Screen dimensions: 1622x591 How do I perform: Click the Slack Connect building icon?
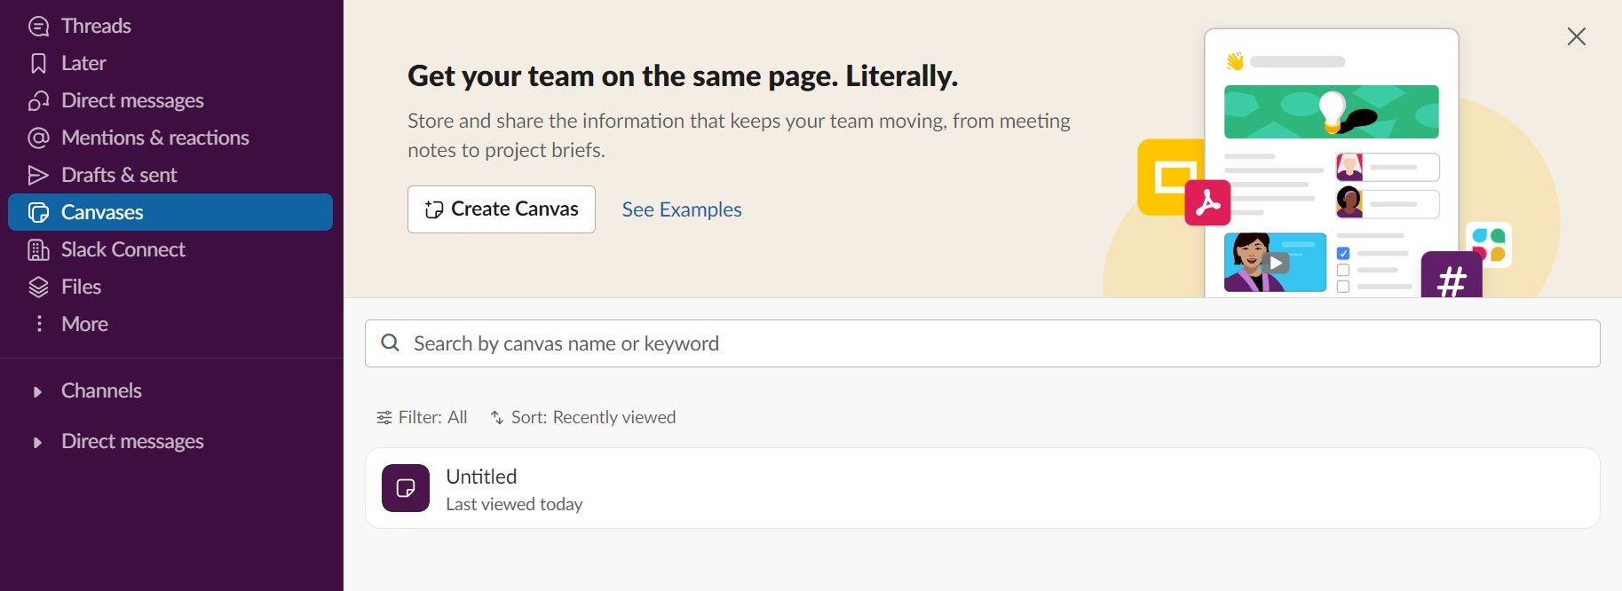coord(38,250)
